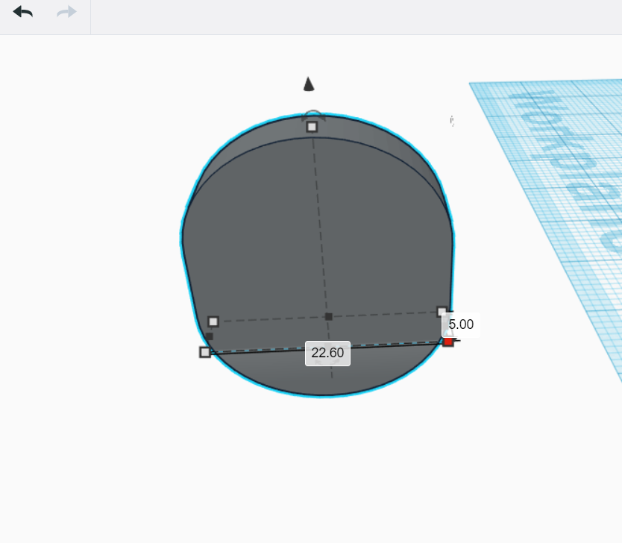Image resolution: width=622 pixels, height=543 pixels.
Task: Click the white scale handle at the shape's top
Action: coord(311,126)
